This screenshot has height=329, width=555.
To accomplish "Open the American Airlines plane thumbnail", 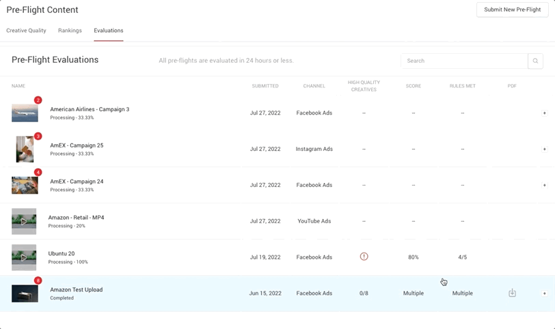I will pyautogui.click(x=25, y=113).
